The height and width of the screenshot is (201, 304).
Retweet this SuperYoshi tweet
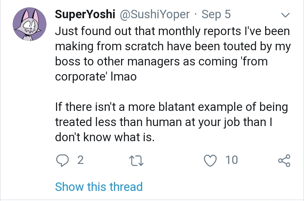136,161
